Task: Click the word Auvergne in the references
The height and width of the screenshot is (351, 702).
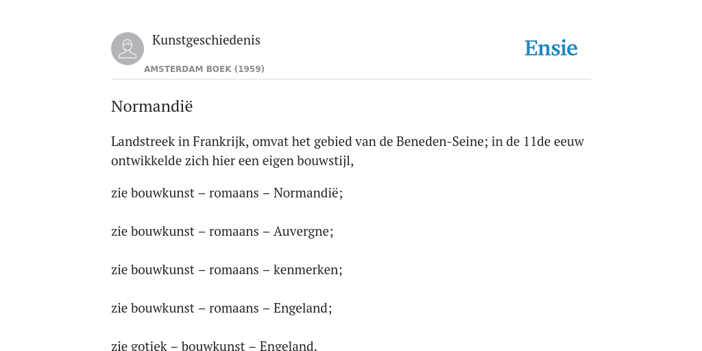Action: point(303,232)
